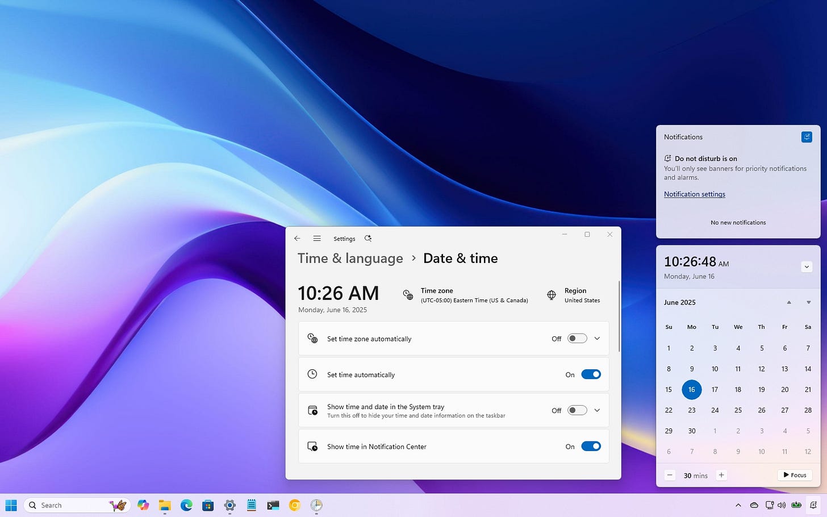
Task: Select June 14 in the calendar
Action: pos(808,369)
